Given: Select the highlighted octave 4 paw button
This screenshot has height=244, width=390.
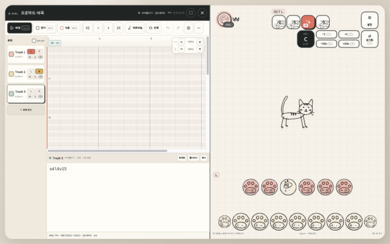Looking at the screenshot, I should coord(308,22).
